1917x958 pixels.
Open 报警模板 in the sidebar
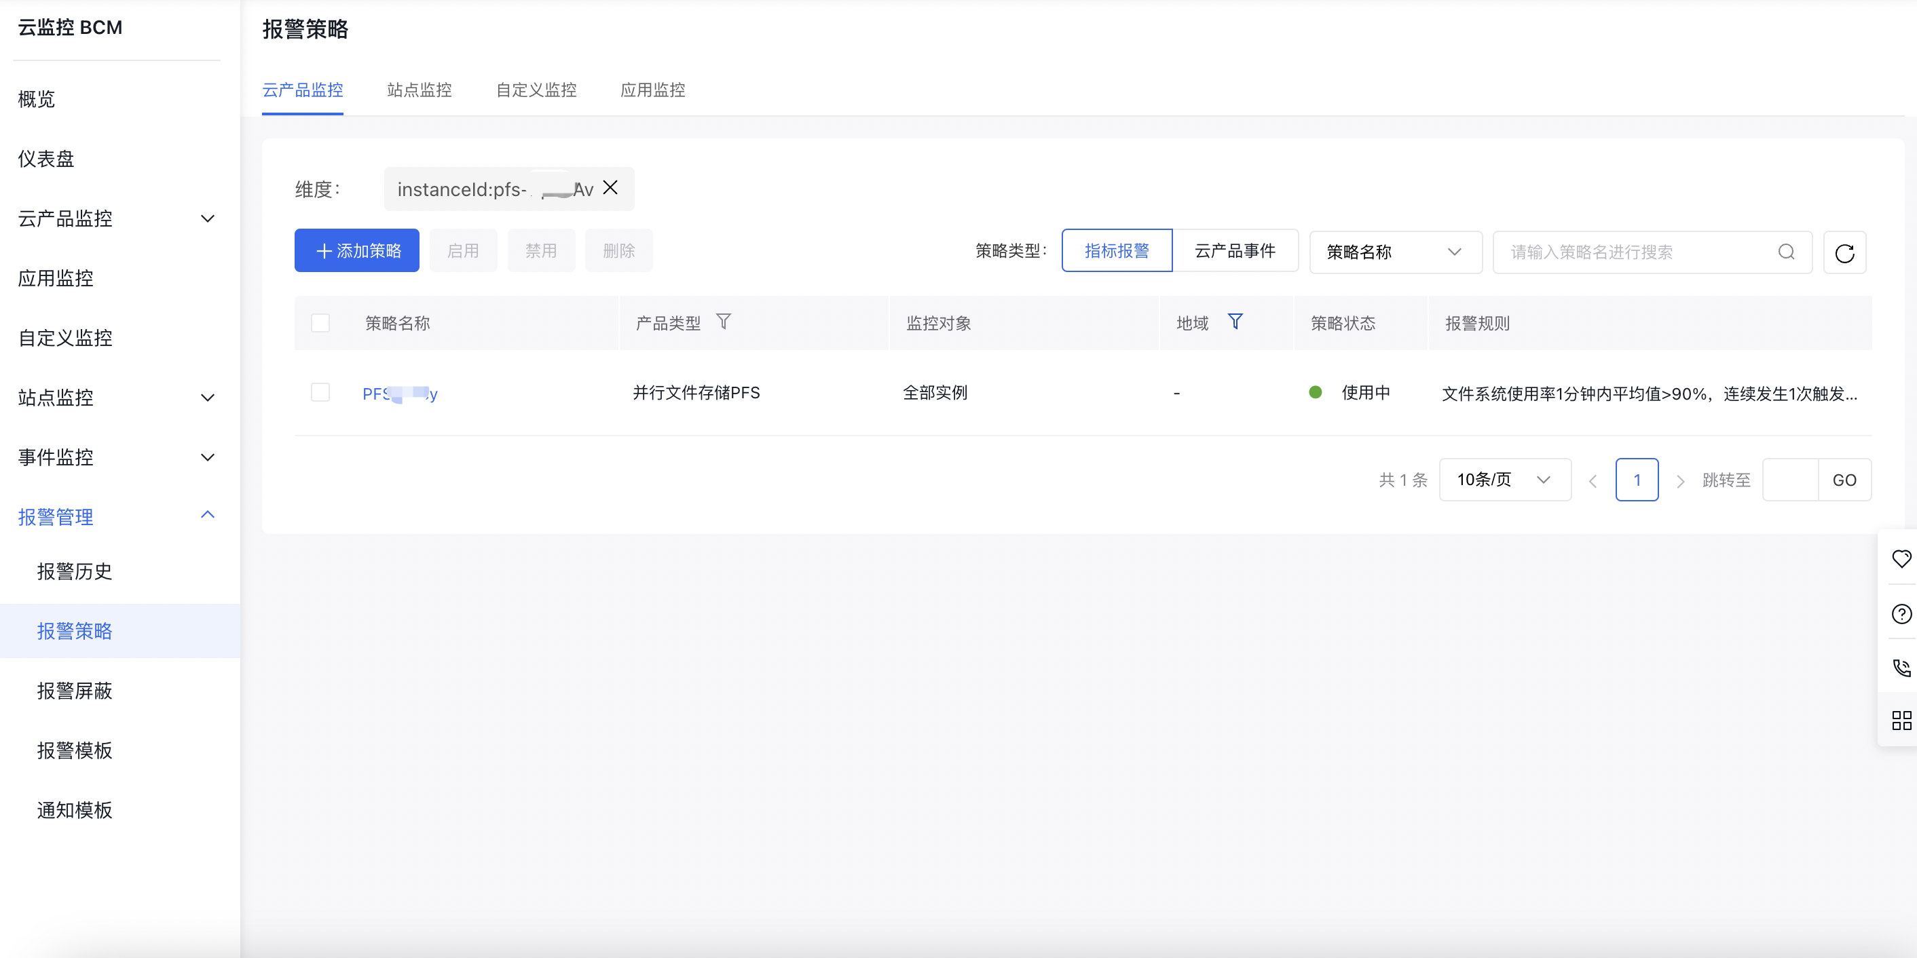tap(75, 750)
